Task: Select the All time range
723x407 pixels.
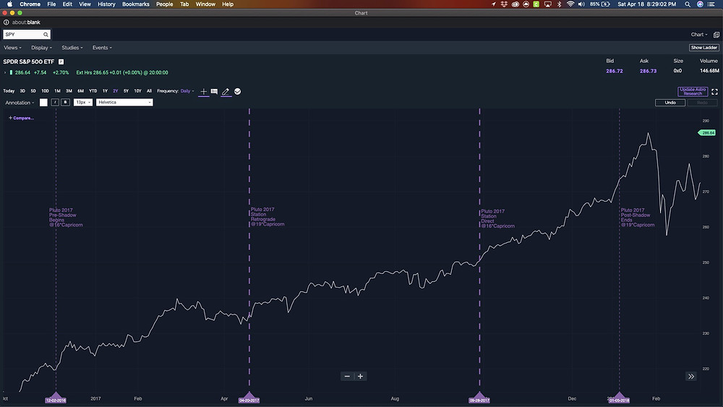Action: [x=149, y=91]
